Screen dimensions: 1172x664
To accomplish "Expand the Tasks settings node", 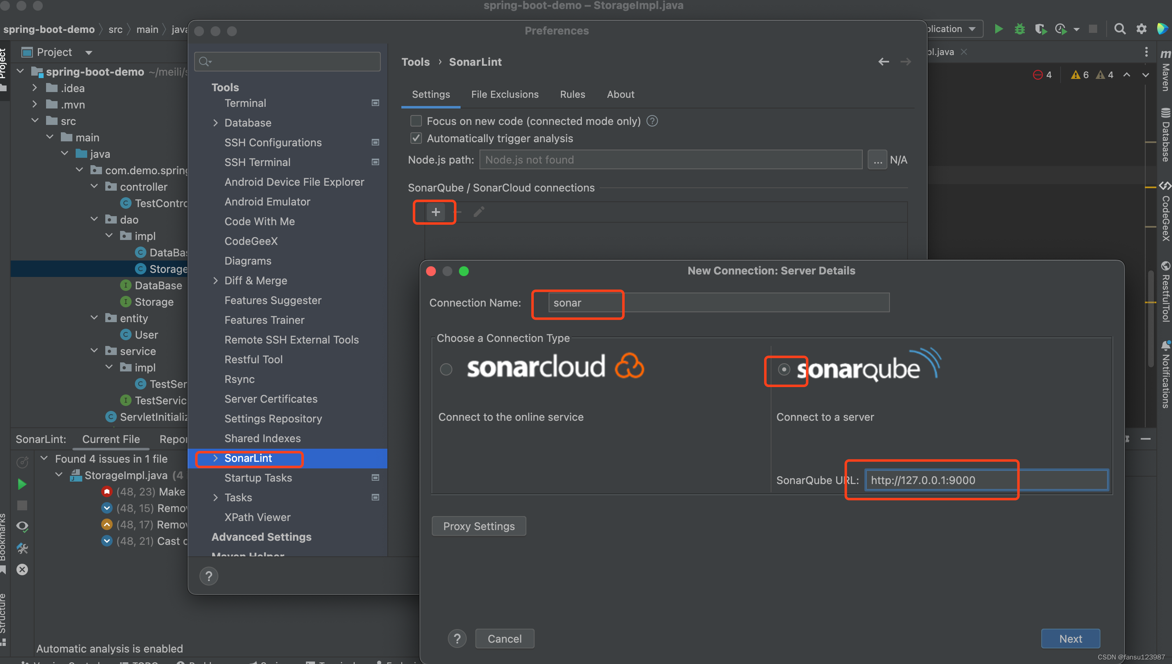I will [215, 497].
